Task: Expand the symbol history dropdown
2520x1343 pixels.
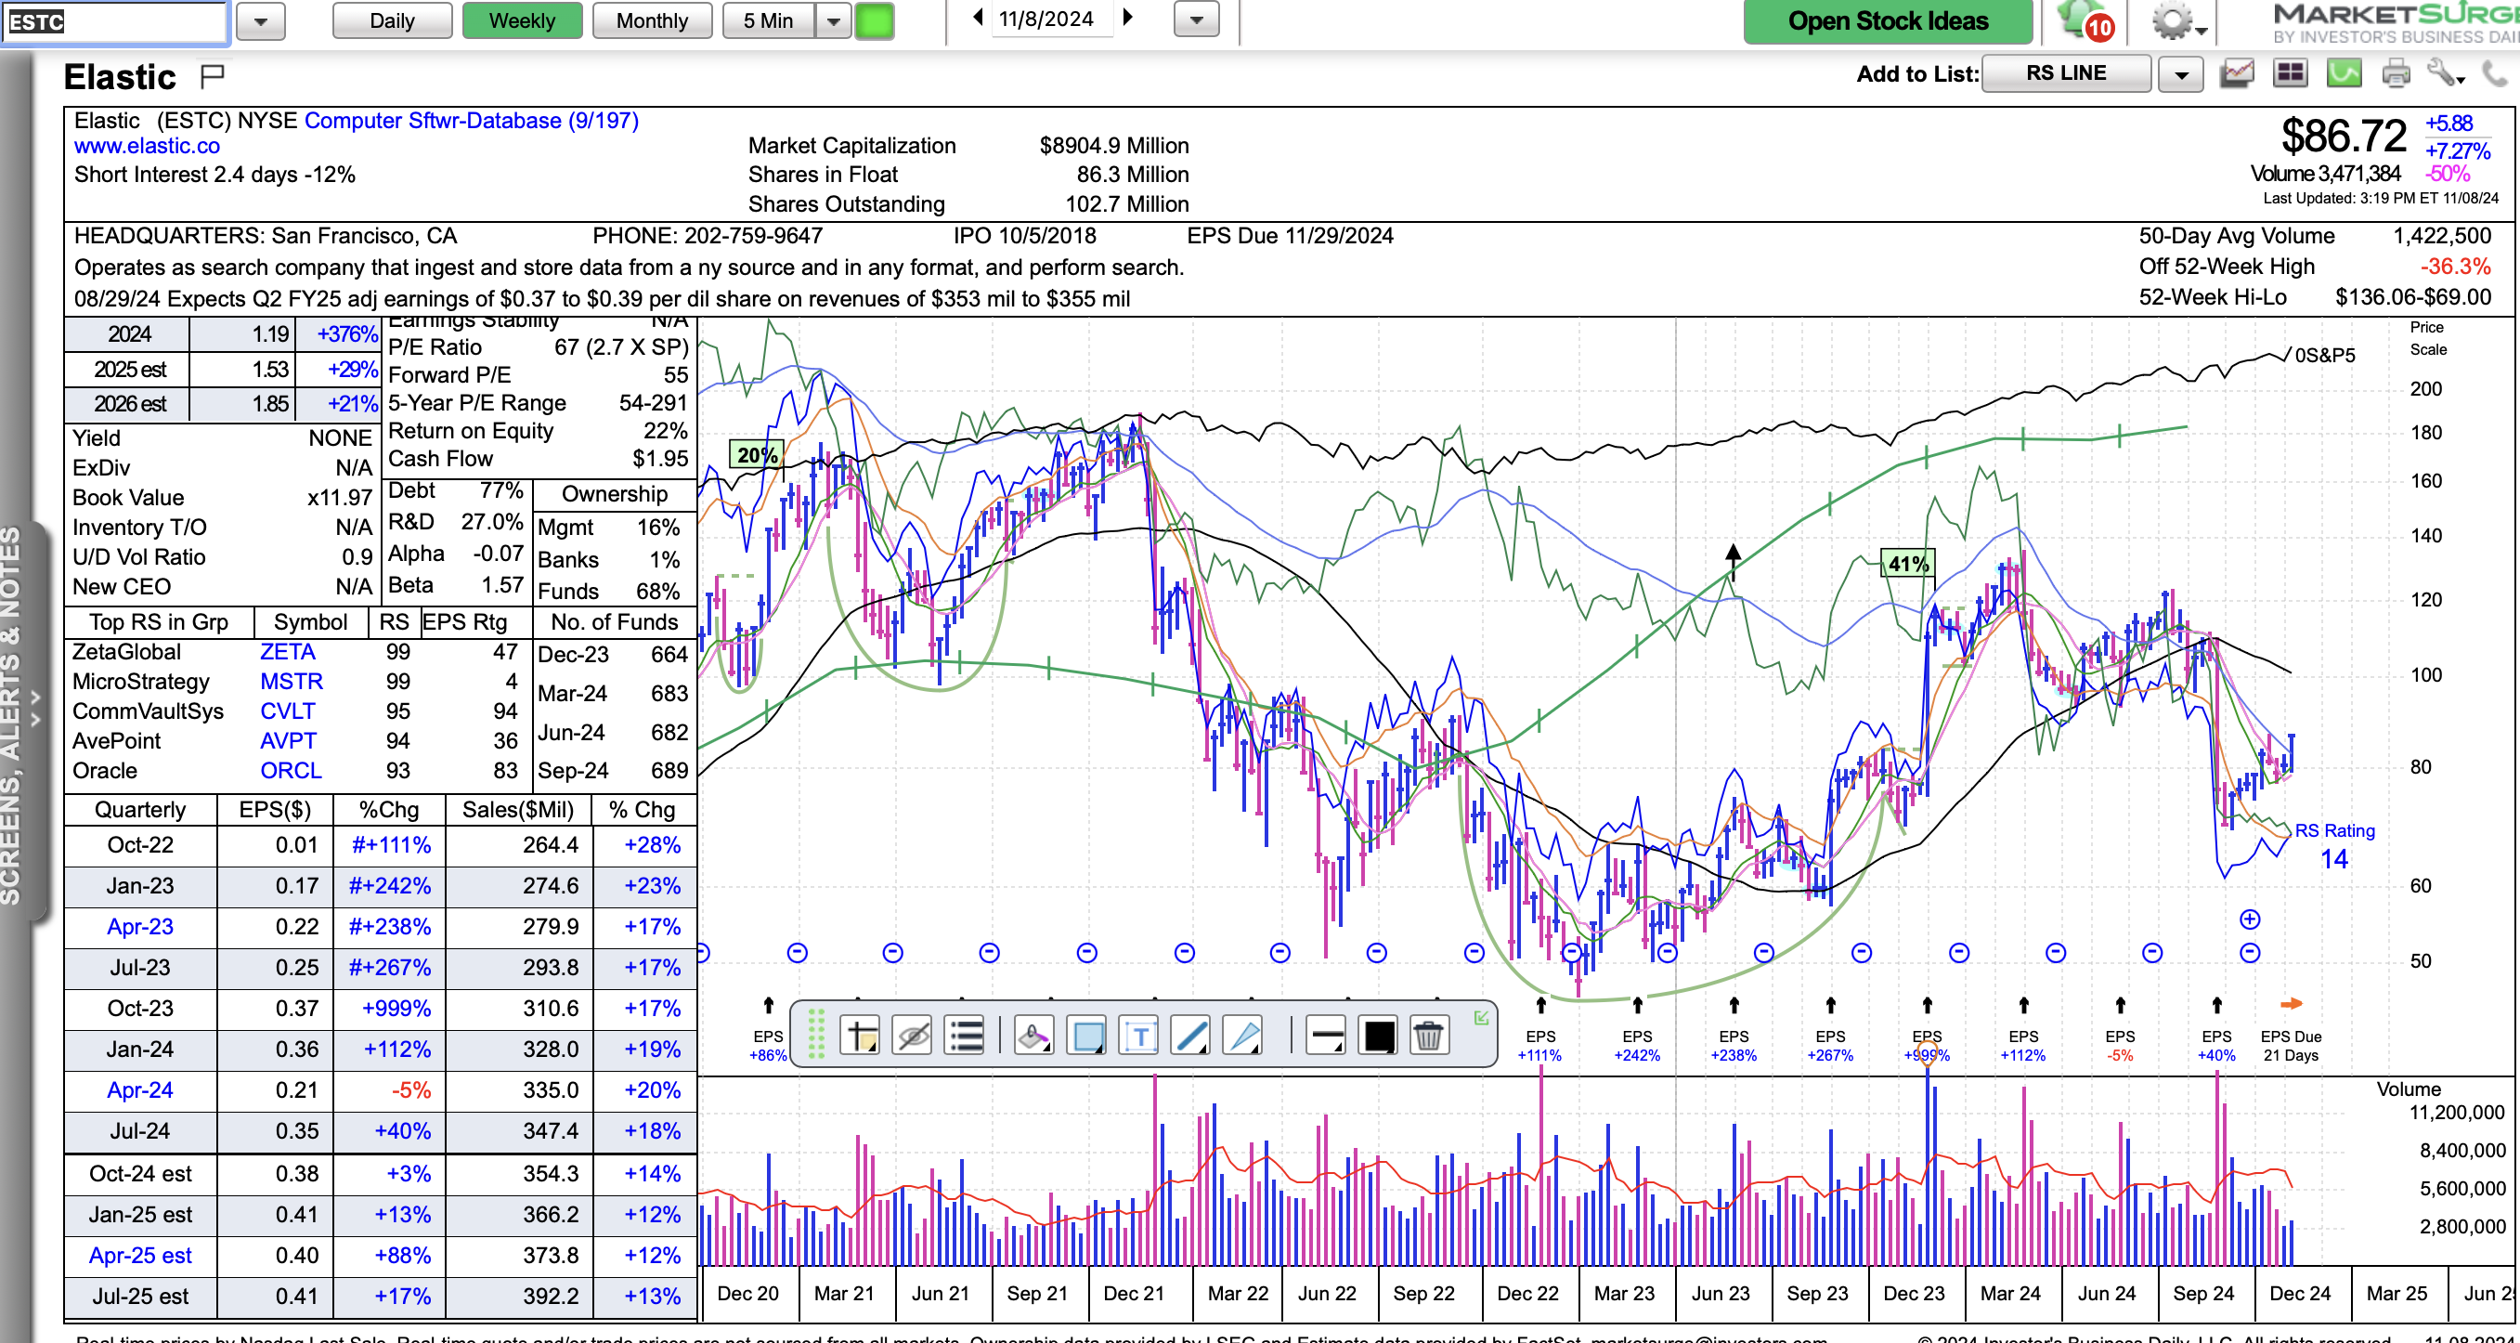Action: [x=261, y=20]
